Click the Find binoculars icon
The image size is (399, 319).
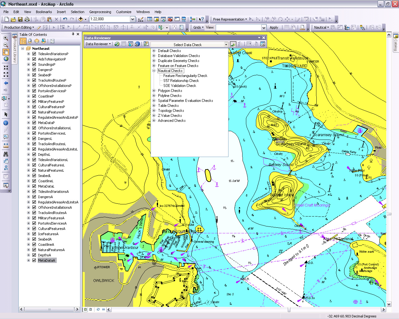coord(6,154)
